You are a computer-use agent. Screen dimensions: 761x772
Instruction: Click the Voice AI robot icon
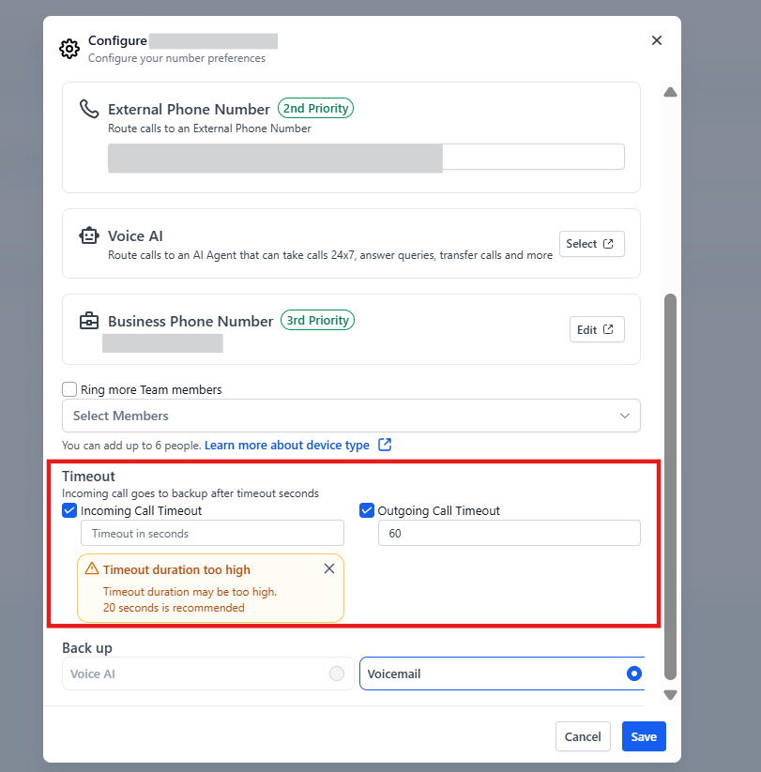[x=89, y=236]
